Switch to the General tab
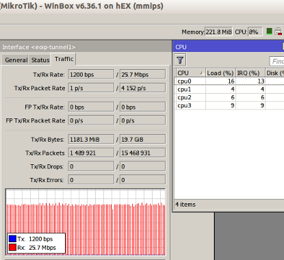 click(x=15, y=60)
